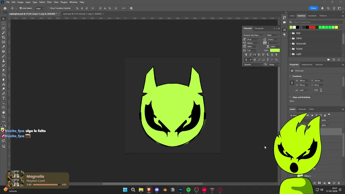Click the Faux Italic icon
The image size is (345, 194).
coord(250,55)
